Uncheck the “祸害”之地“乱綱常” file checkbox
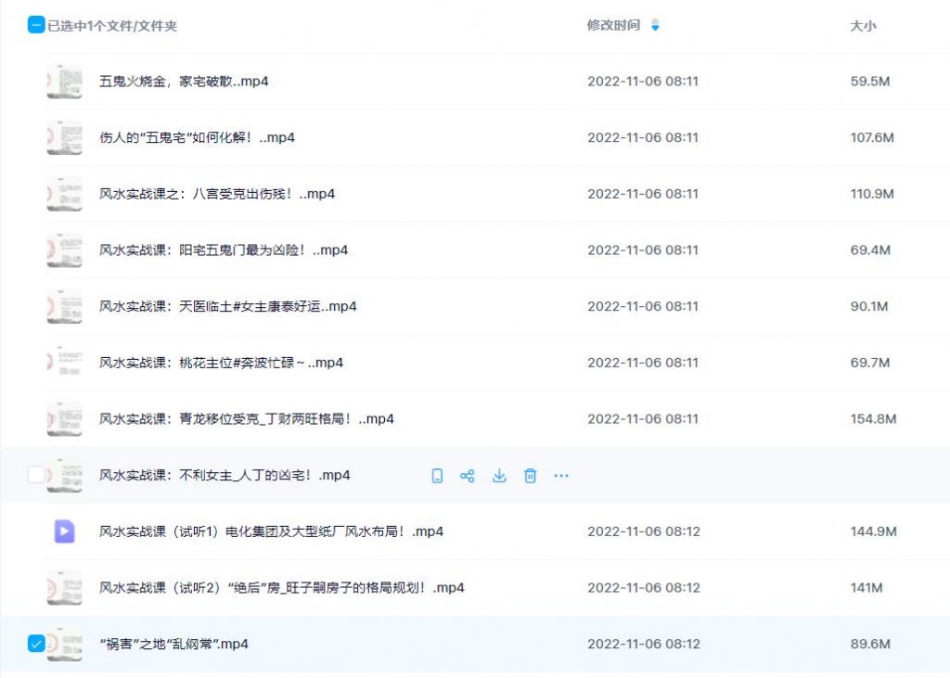Image resolution: width=950 pixels, height=678 pixels. click(36, 644)
